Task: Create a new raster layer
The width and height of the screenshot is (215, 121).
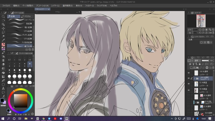Action: pos(191,68)
